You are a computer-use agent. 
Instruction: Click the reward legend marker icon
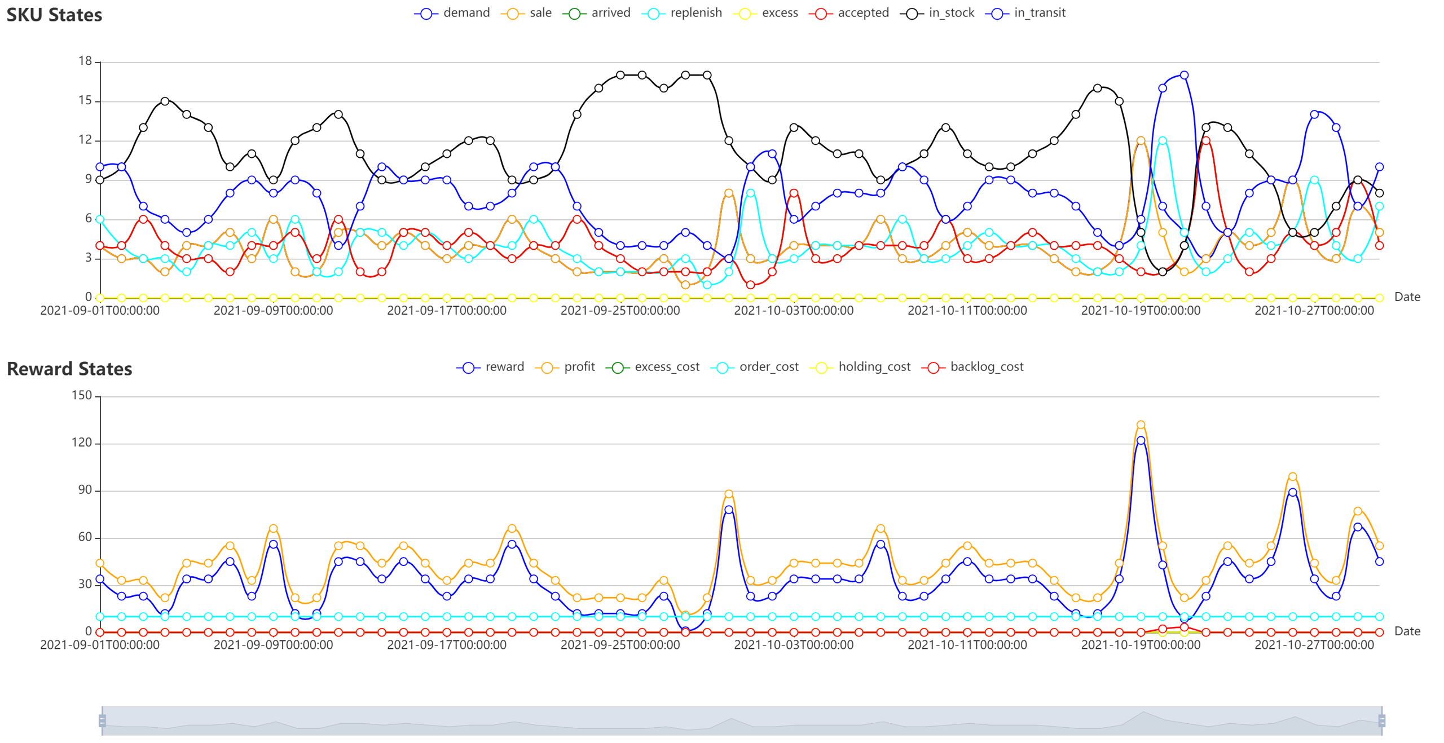[468, 368]
